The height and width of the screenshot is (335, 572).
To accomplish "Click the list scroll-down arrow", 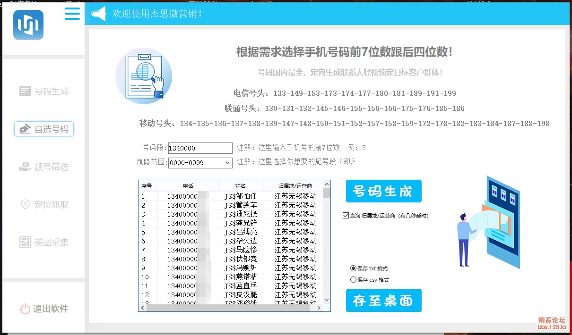I will click(x=327, y=300).
